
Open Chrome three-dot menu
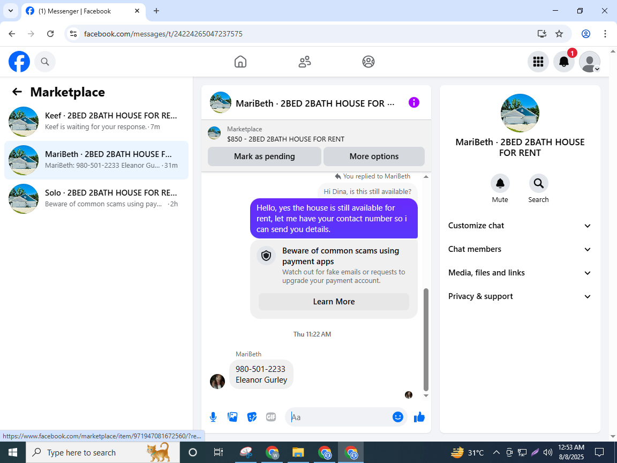pos(605,34)
